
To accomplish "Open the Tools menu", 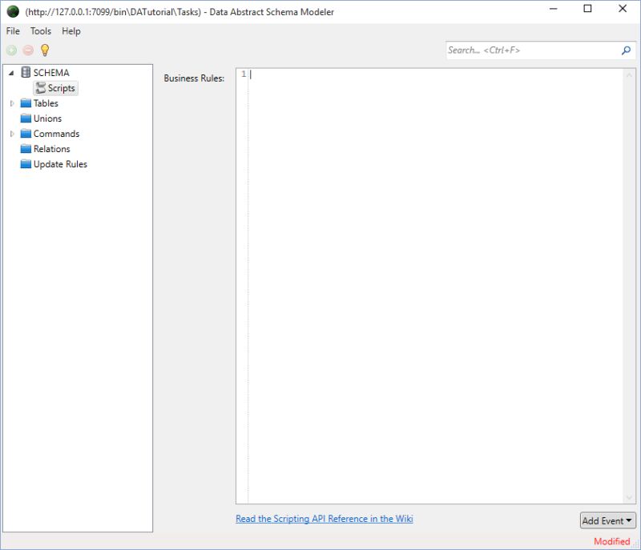I will pos(40,31).
